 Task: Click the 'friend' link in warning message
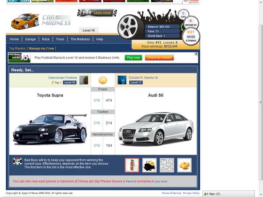(129, 181)
